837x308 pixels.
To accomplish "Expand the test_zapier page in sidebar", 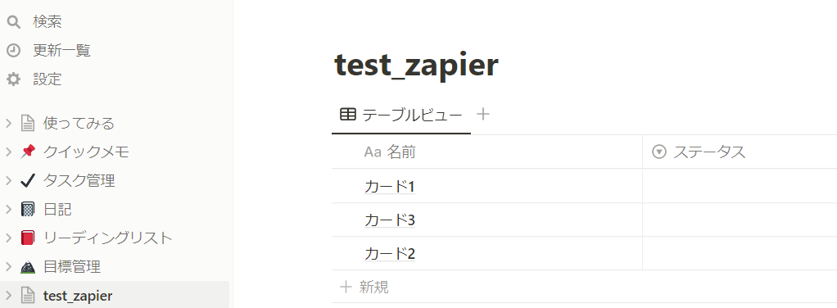I will tap(8, 295).
